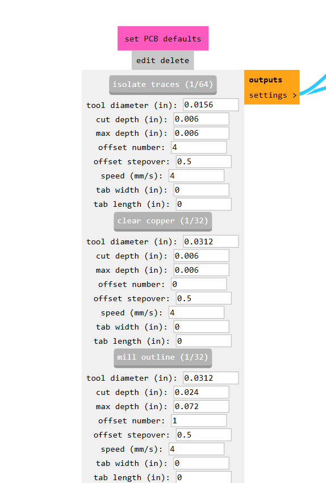Screen dimensions: 326x483
Task: Focus clear copper offset number field showing 0
Action: [199, 284]
